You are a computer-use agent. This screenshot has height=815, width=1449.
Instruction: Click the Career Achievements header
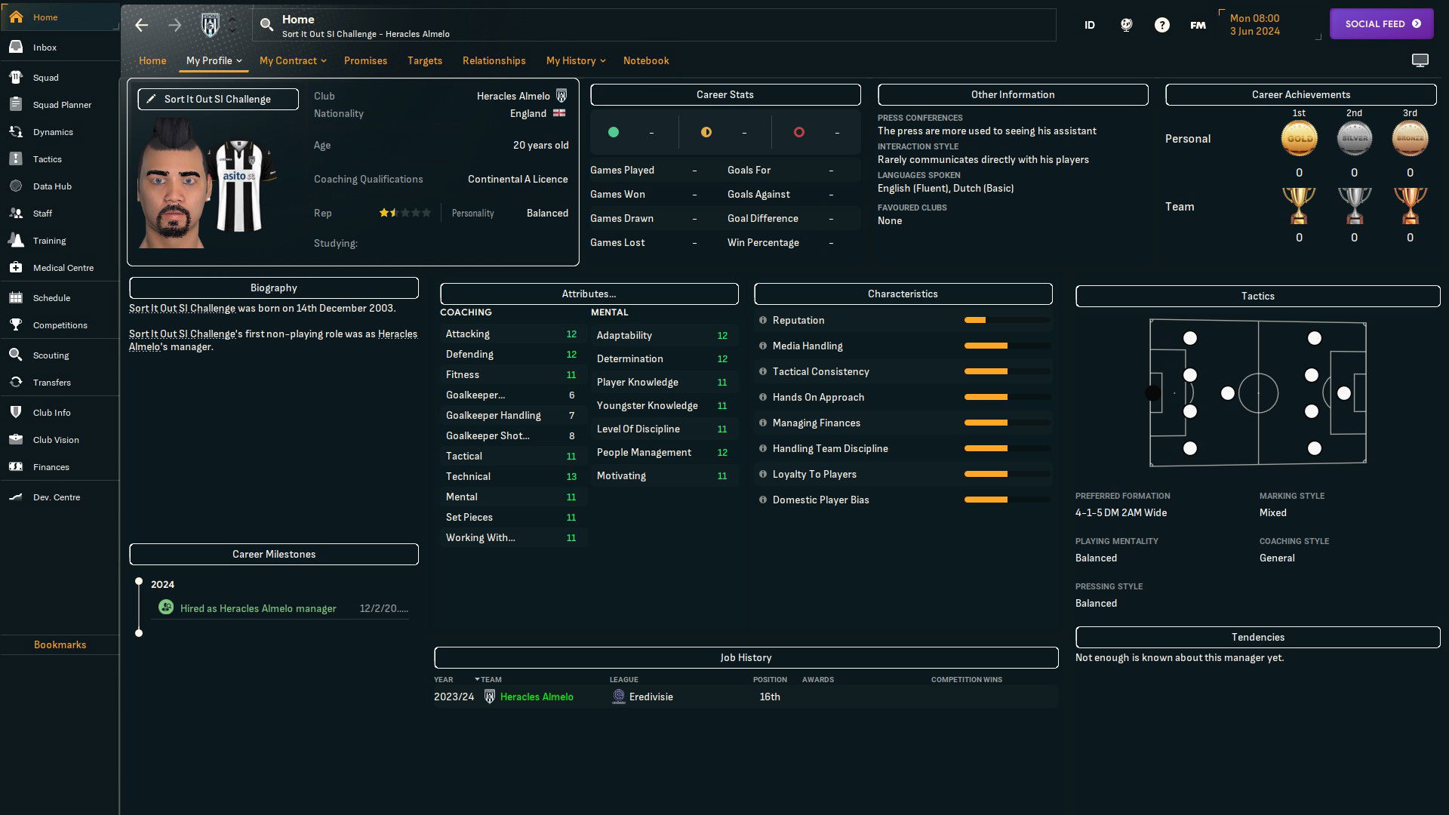click(x=1300, y=94)
